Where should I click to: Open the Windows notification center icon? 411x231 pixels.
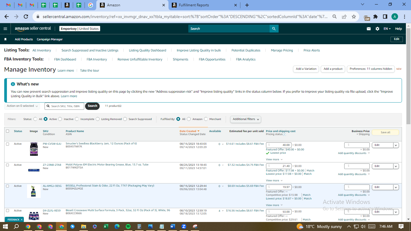pyautogui.click(x=401, y=226)
